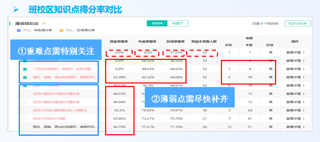Toggle the 对比: 区域得分率 checkbox

point(62,30)
